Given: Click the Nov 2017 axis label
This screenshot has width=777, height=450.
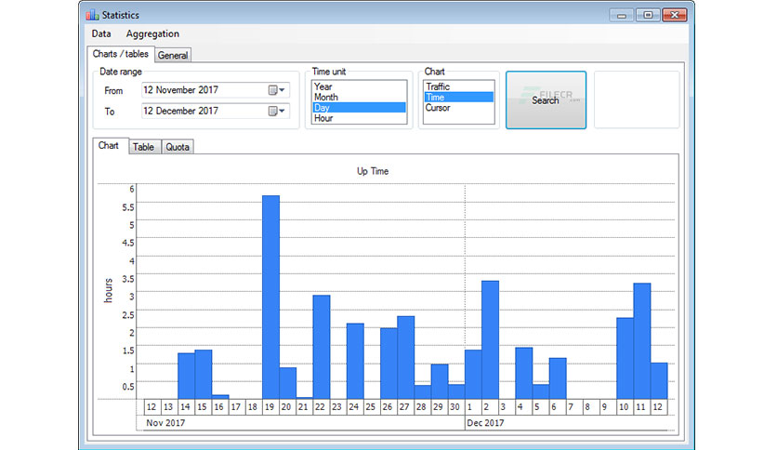Looking at the screenshot, I should (x=165, y=423).
